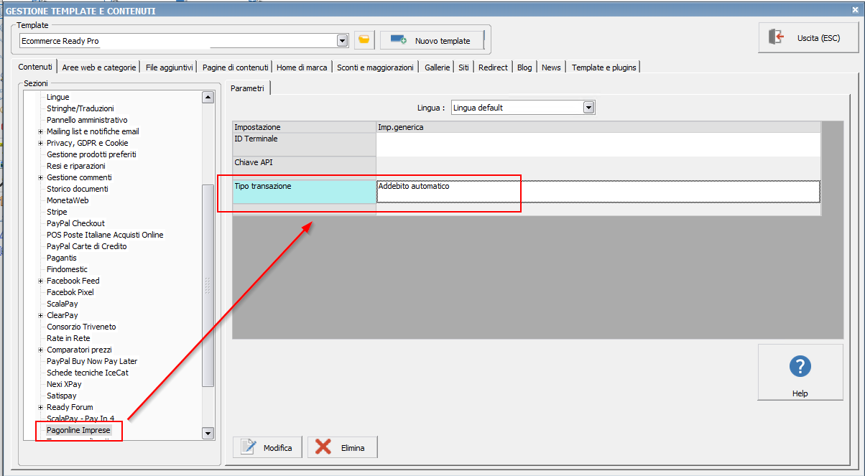Click the sections list scroll up arrow
This screenshot has height=476, width=865.
tap(208, 97)
